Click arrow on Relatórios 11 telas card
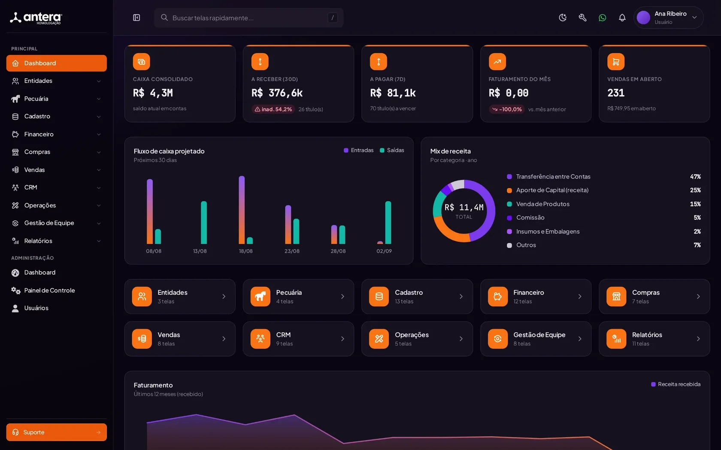This screenshot has height=450, width=721. 698,339
